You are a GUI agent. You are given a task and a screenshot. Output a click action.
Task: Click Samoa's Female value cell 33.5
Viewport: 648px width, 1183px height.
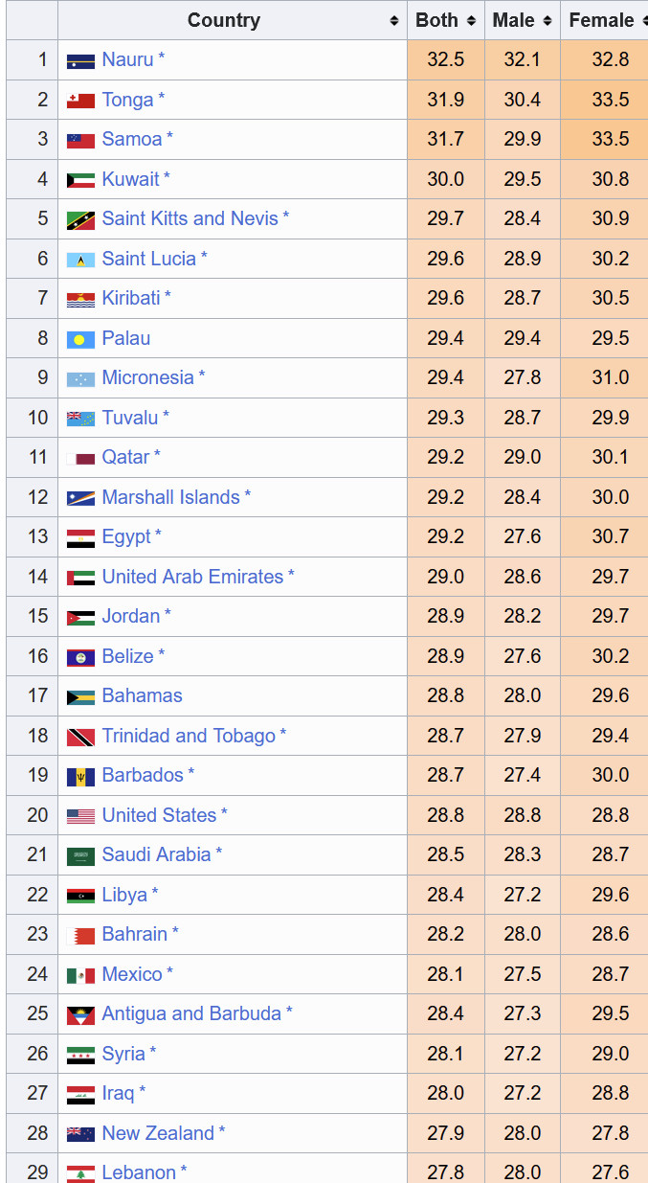pos(610,139)
